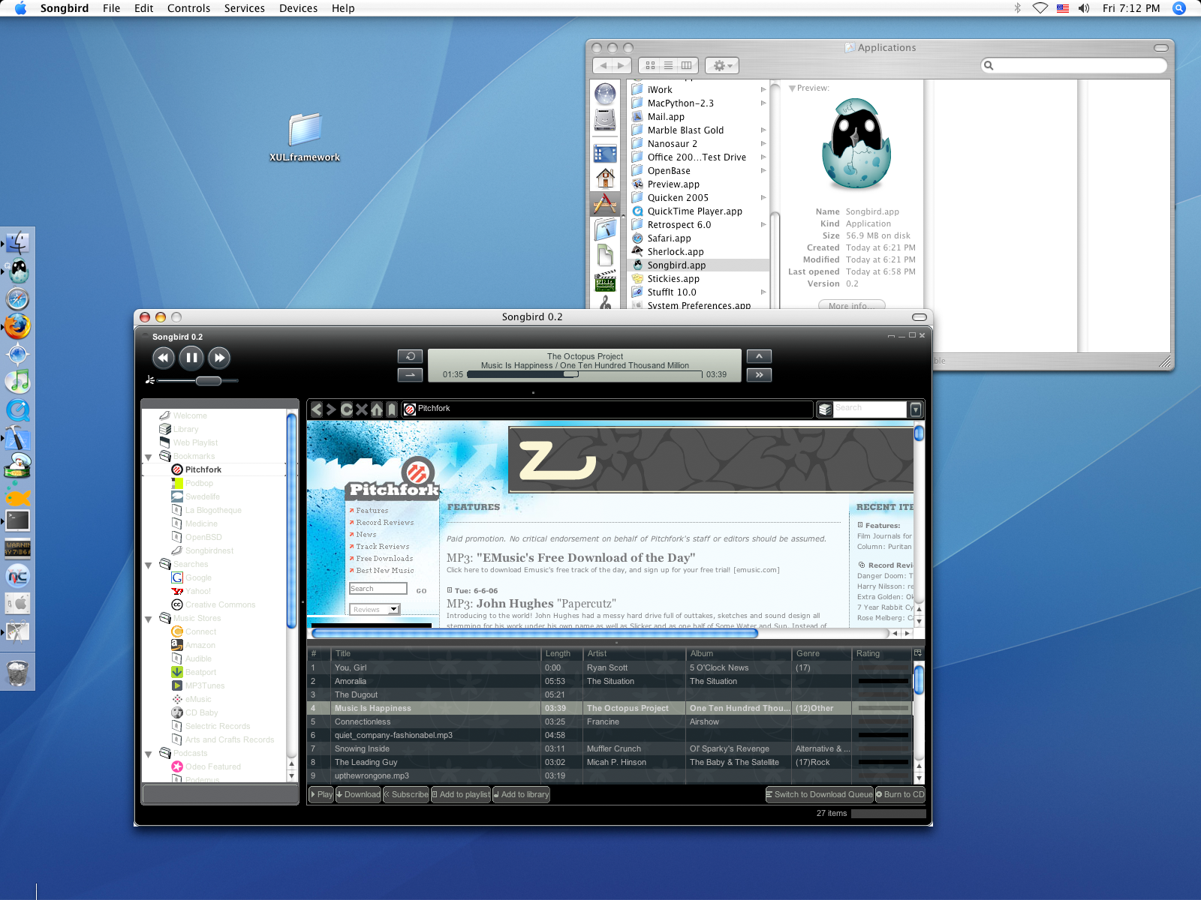Stop loading the page in Songbird
Viewport: 1201px width, 900px height.
[x=362, y=409]
